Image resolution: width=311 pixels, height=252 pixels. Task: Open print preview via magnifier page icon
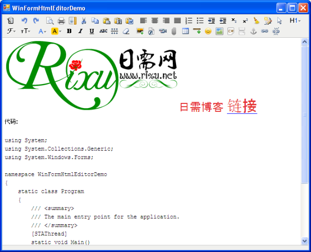50,20
